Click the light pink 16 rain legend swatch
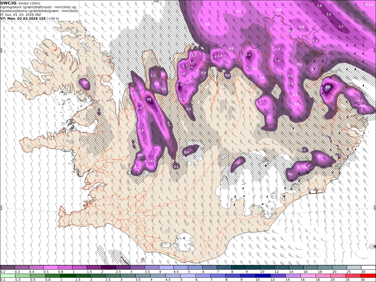This screenshot has height=282, width=376. (x=308, y=276)
